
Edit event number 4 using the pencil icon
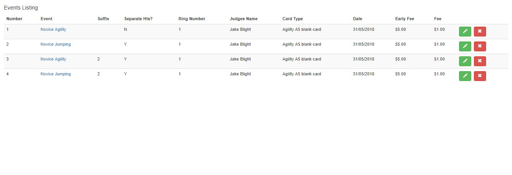coord(465,76)
